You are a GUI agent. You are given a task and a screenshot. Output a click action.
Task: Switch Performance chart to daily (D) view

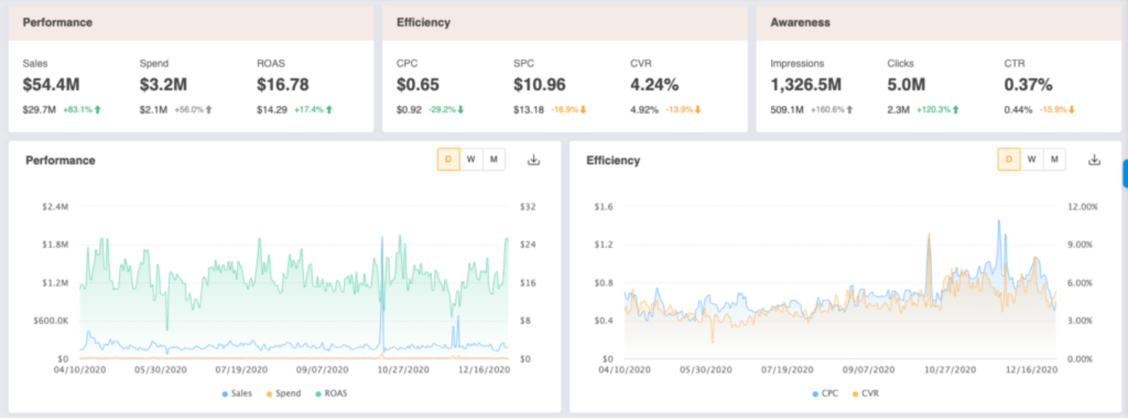(x=448, y=160)
